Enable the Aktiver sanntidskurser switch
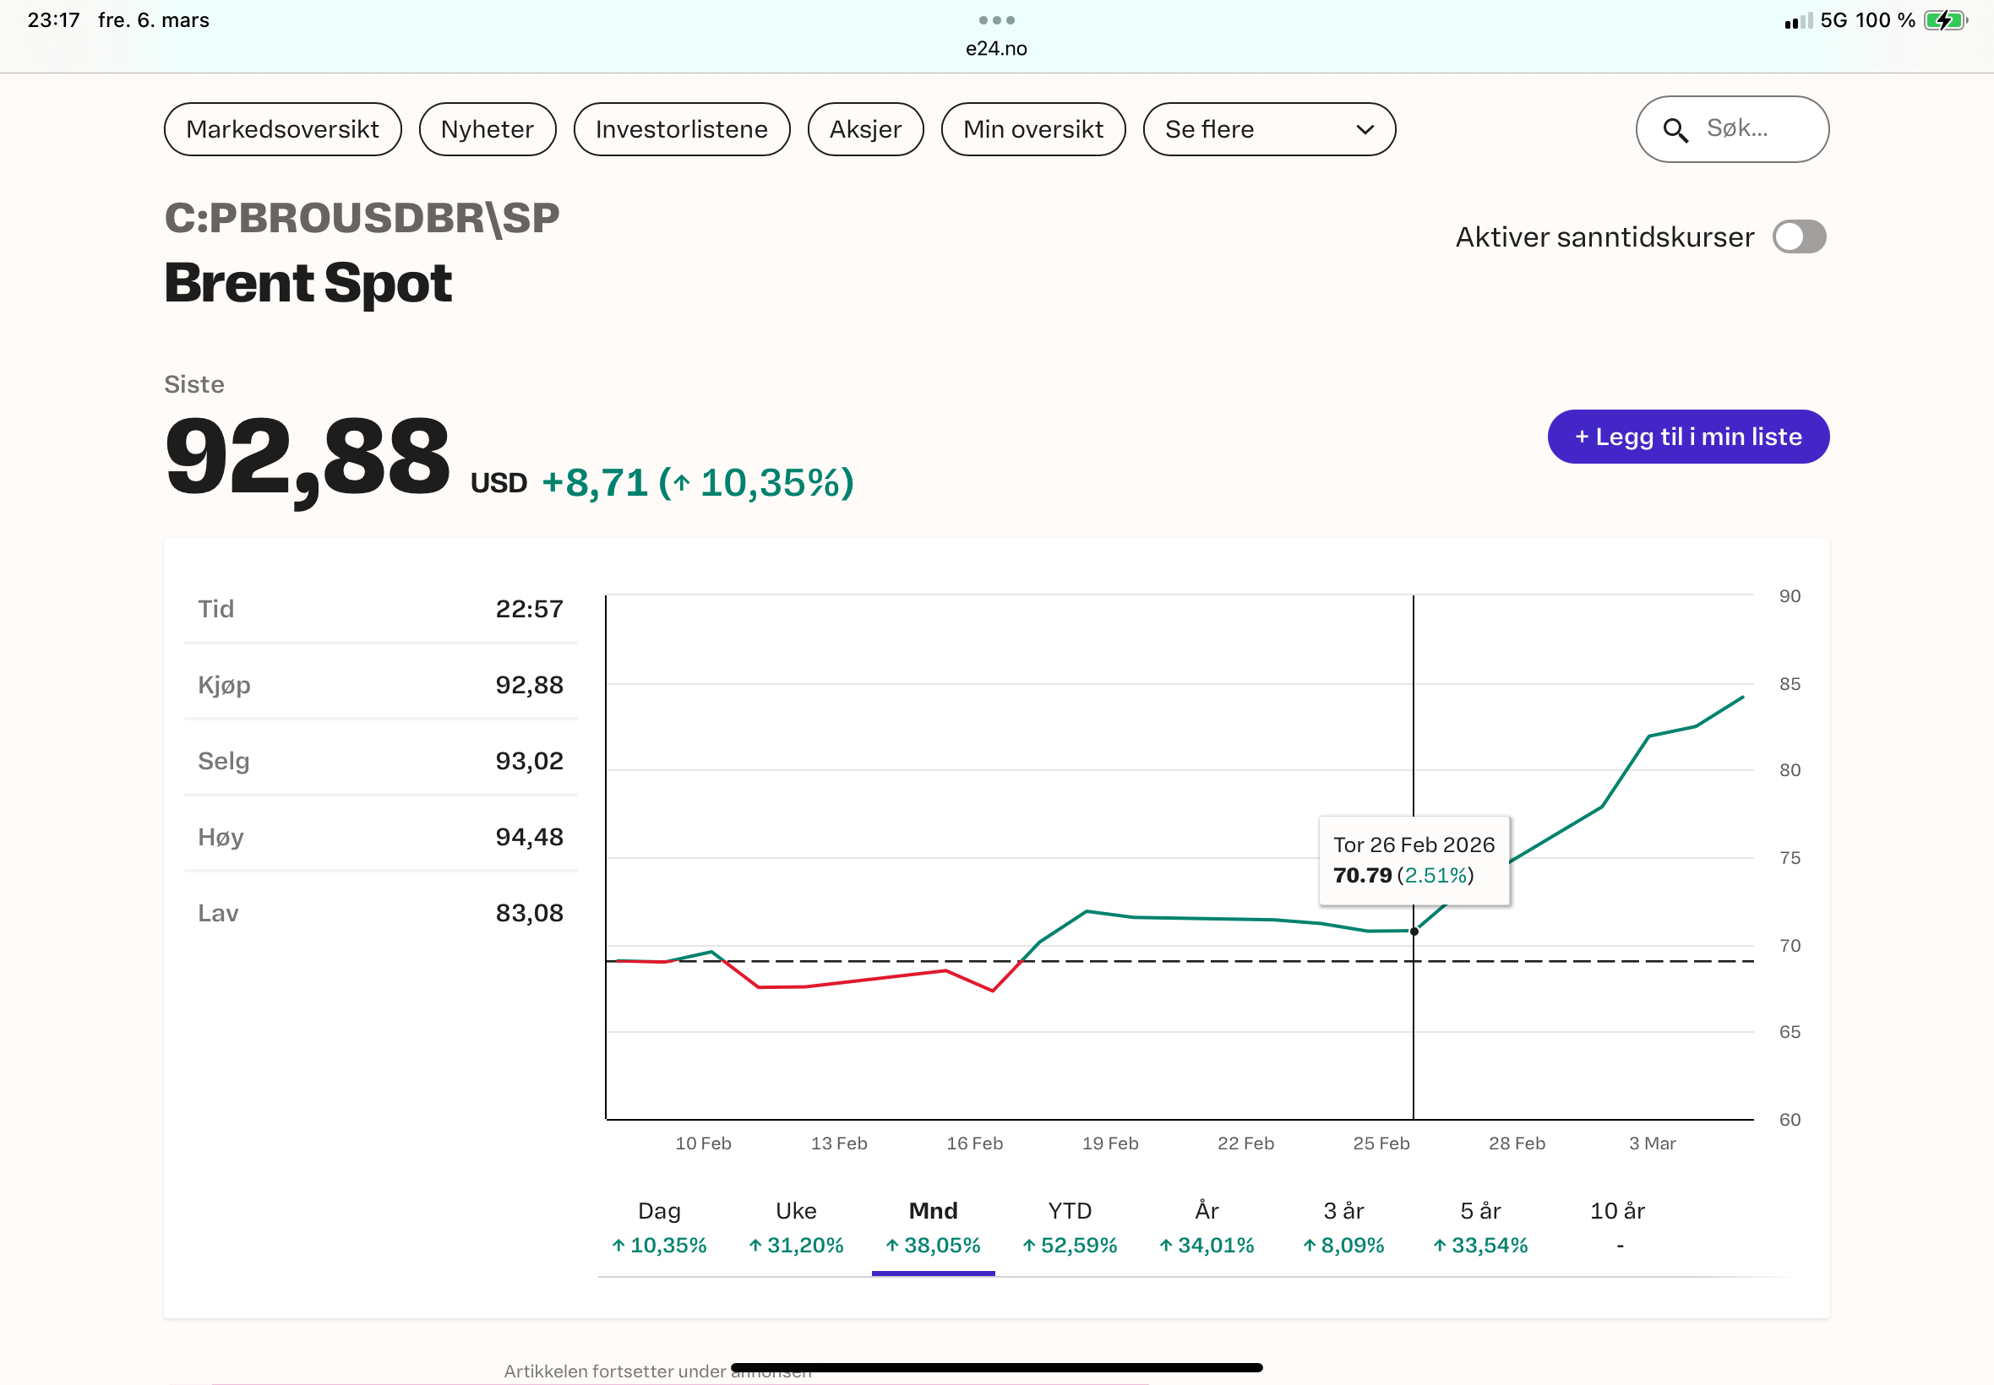This screenshot has width=1994, height=1385. point(1799,237)
